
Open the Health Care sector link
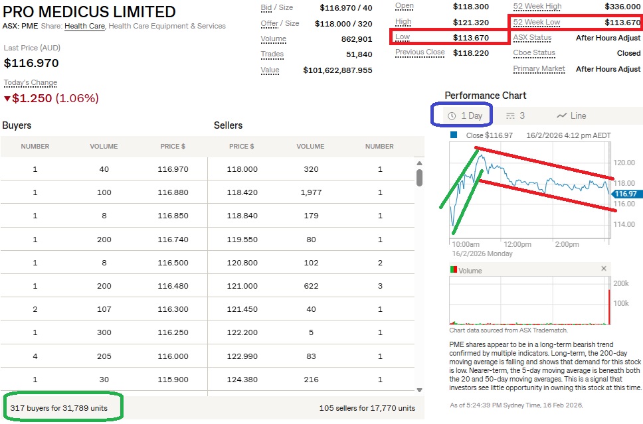84,27
